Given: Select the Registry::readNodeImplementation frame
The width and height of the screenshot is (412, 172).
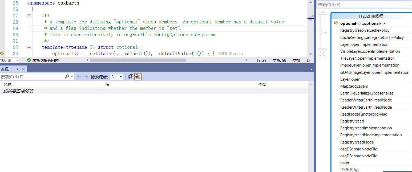Looking at the screenshot, I should 371,135.
